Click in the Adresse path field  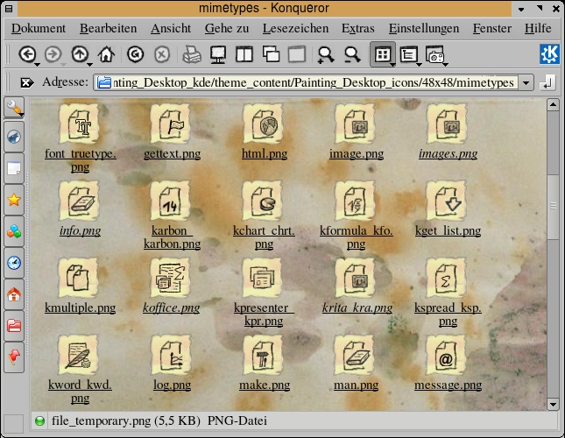(307, 83)
